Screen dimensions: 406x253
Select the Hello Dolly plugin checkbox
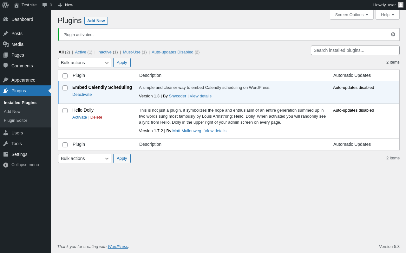65,111
